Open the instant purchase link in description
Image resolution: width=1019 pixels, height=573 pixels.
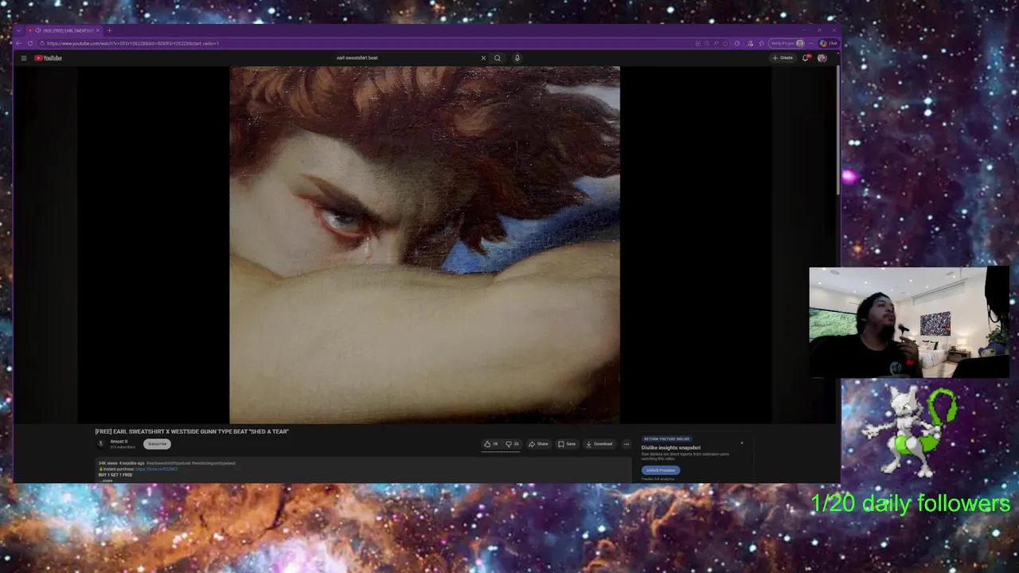tap(157, 469)
